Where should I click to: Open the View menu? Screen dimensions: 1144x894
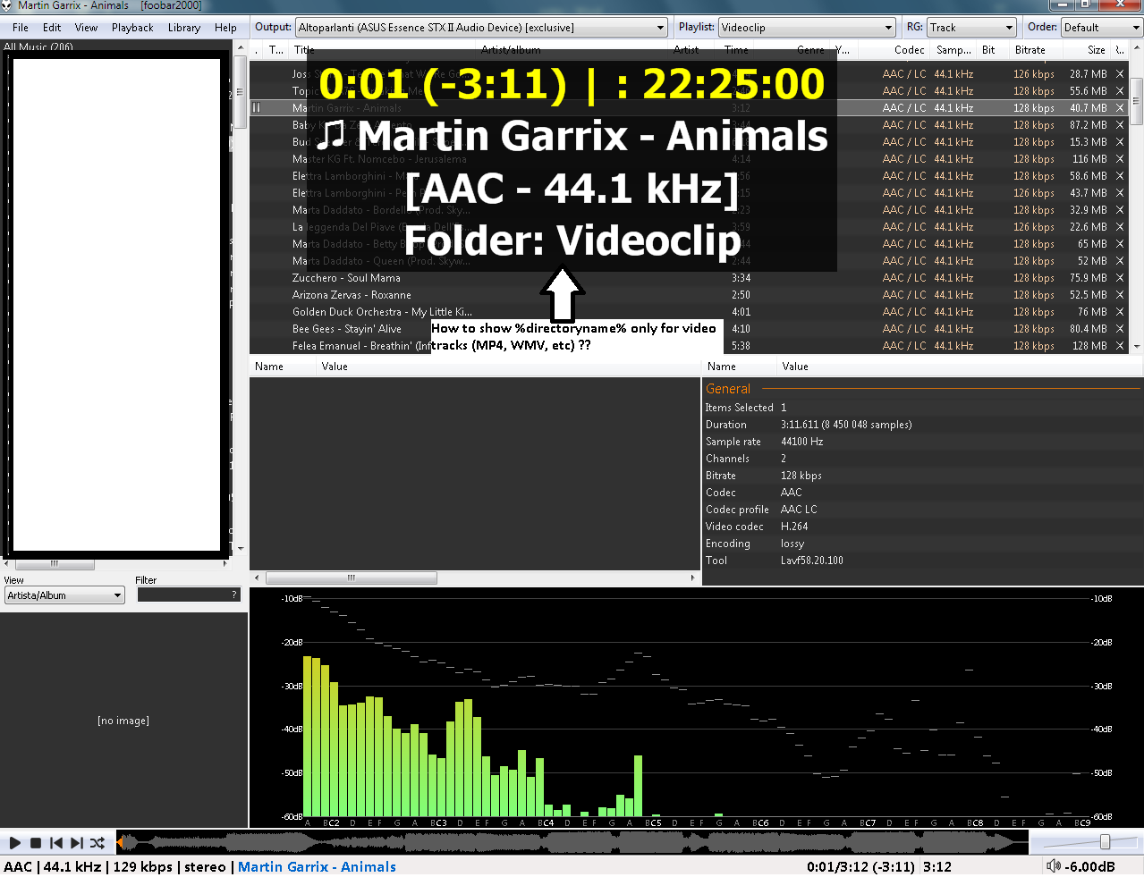tap(86, 28)
